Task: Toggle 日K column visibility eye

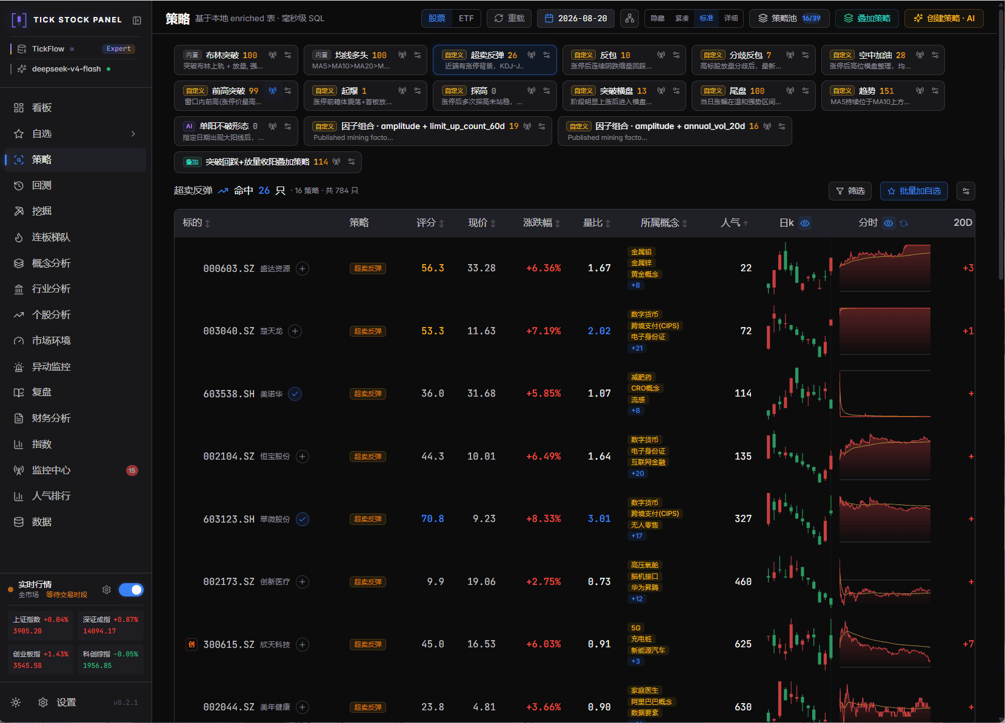Action: [805, 223]
